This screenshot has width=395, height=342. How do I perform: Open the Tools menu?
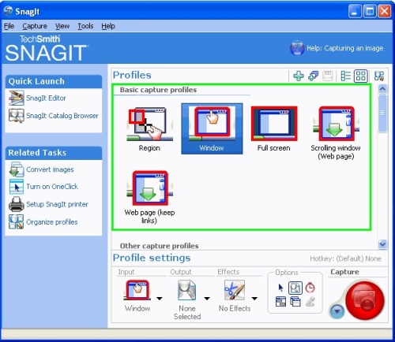pos(85,26)
